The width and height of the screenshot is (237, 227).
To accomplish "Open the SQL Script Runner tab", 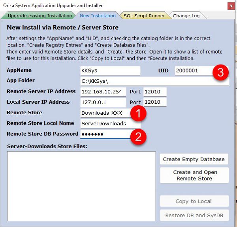I will click(144, 16).
